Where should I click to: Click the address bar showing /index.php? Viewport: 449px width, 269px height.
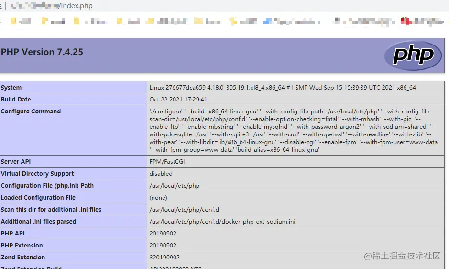tap(52, 6)
